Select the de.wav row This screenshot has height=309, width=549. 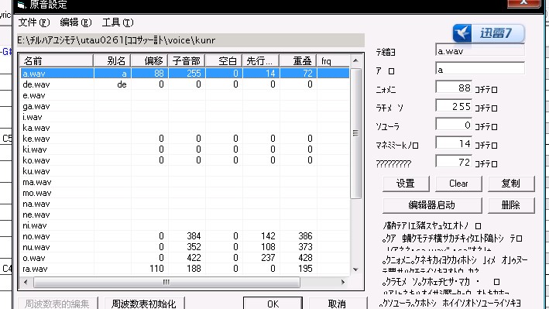coord(185,84)
